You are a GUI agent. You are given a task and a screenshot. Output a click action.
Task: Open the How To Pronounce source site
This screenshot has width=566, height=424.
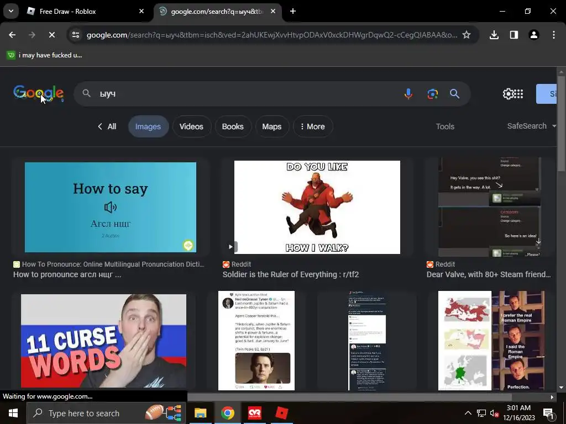[x=109, y=264]
